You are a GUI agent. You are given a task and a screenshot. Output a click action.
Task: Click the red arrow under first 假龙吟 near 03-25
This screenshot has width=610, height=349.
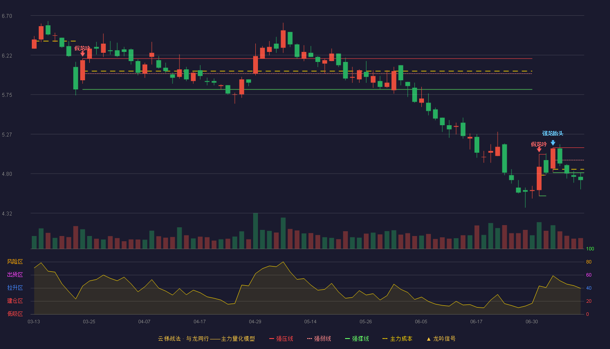[82, 54]
